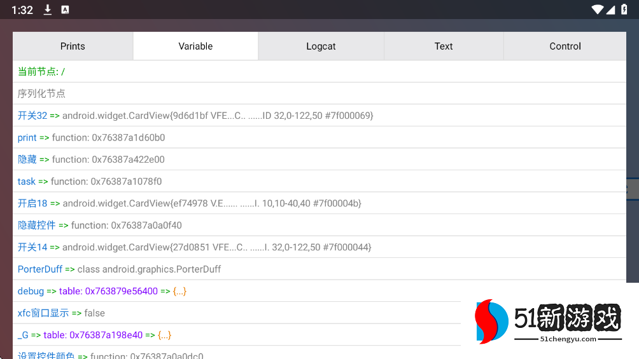Viewport: 639px width, 359px height.
Task: Tap the download icon in status bar
Action: tap(48, 10)
